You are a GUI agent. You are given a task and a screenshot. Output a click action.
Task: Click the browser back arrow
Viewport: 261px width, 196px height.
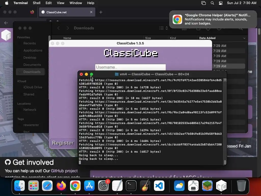point(6,23)
